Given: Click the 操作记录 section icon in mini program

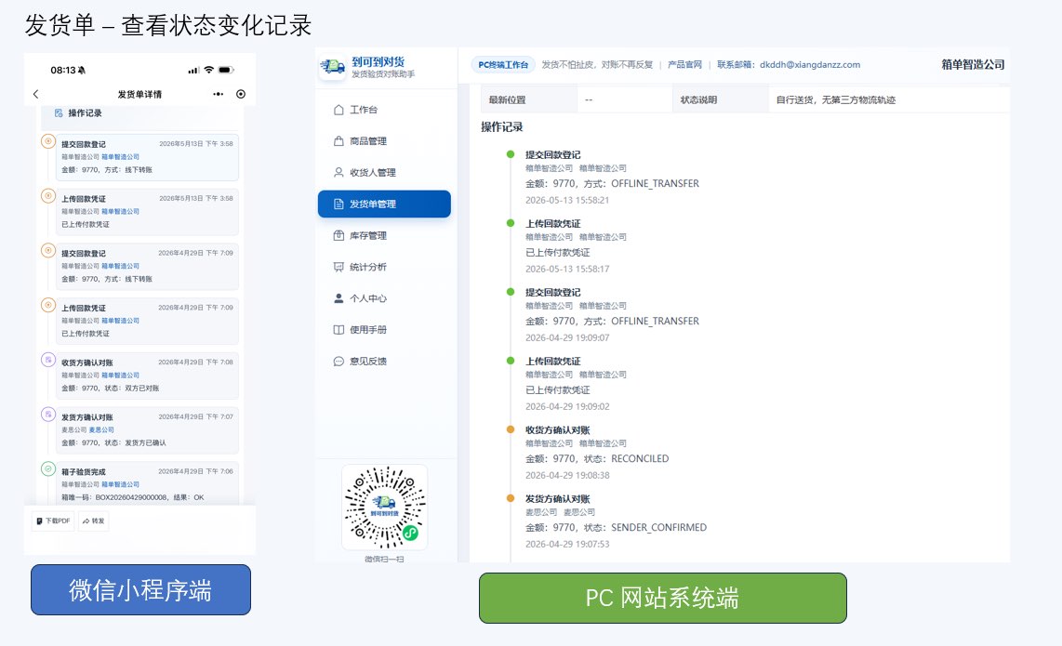Looking at the screenshot, I should coord(59,113).
